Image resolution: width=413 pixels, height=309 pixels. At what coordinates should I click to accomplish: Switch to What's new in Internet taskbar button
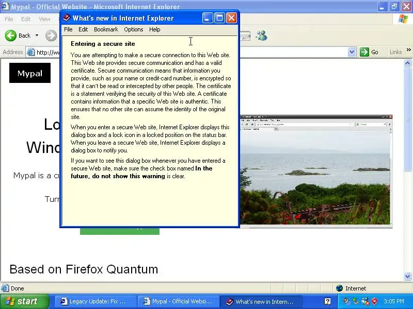(x=261, y=301)
